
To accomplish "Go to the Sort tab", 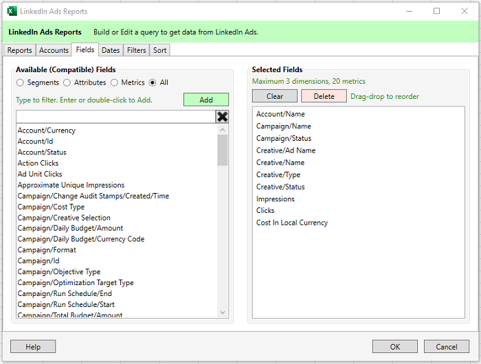I will 159,50.
